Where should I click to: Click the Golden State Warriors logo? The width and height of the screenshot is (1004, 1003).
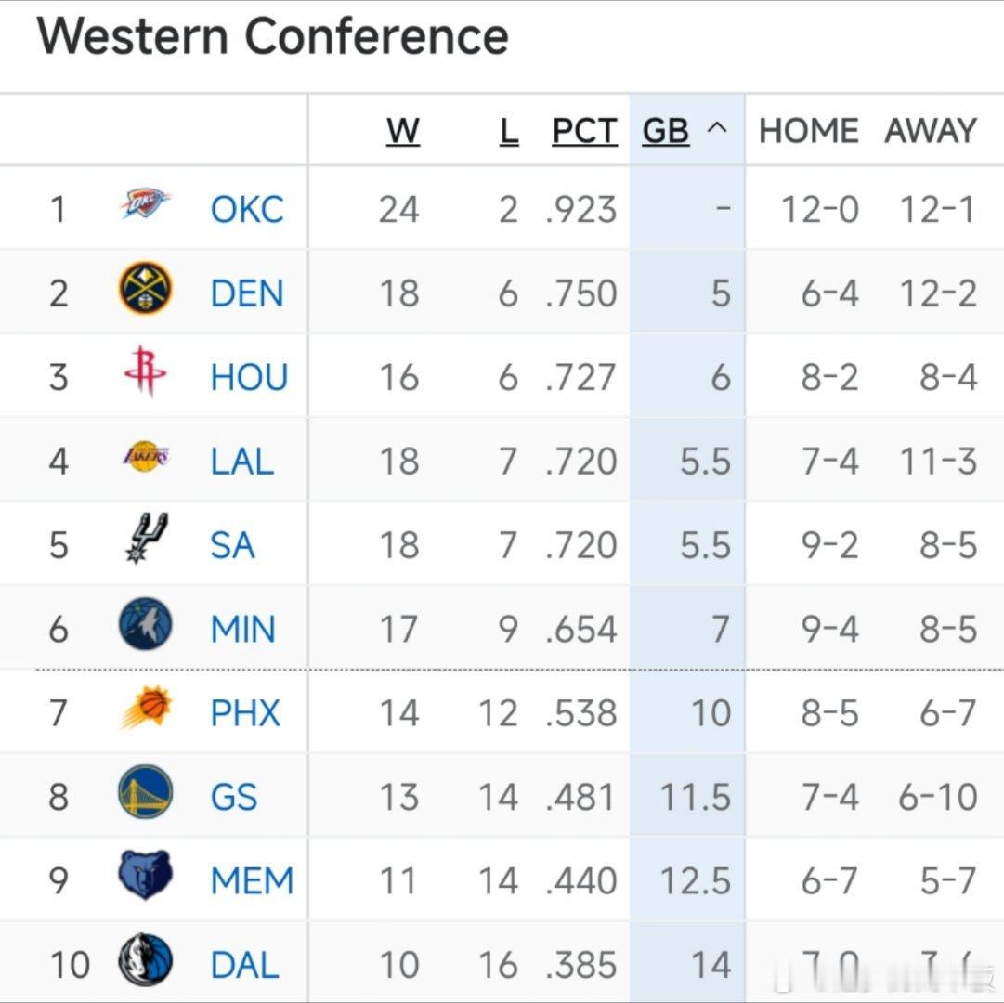coord(146,792)
